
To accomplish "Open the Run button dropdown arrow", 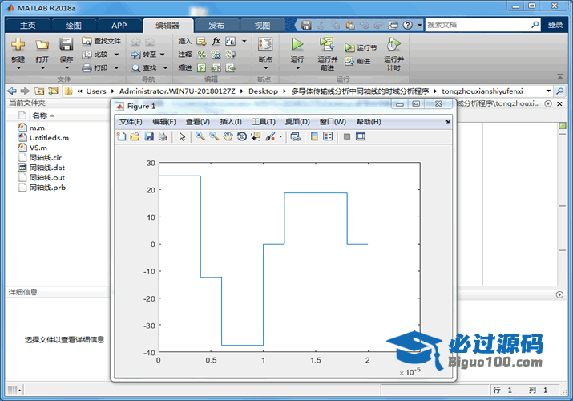I will click(x=297, y=68).
